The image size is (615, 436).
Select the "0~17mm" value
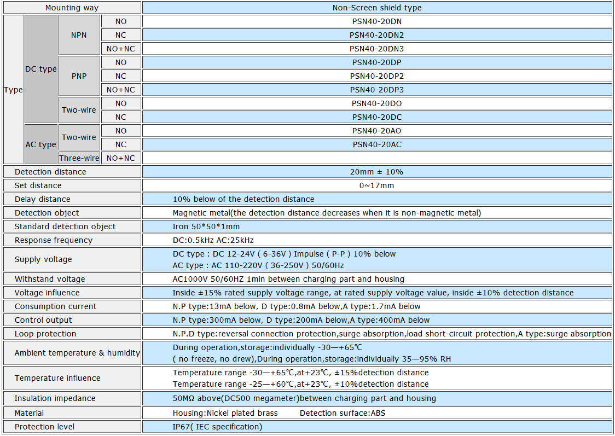[x=377, y=185]
